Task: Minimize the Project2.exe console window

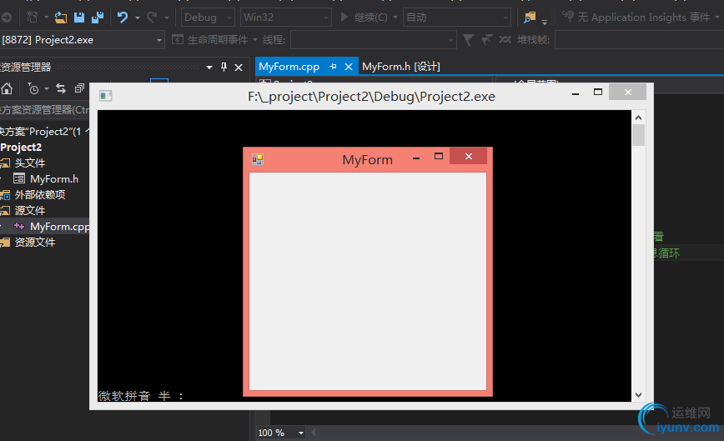Action: coord(576,93)
